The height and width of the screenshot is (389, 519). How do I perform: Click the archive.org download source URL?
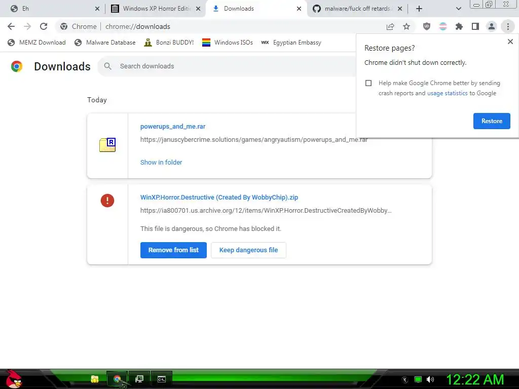point(266,210)
